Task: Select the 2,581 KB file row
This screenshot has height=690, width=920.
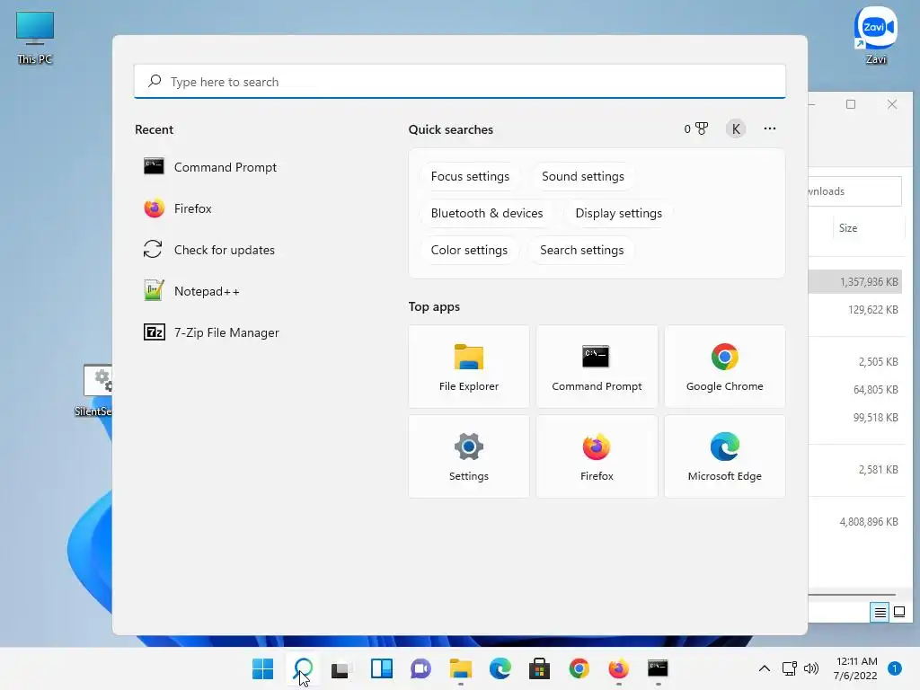Action: 857,469
